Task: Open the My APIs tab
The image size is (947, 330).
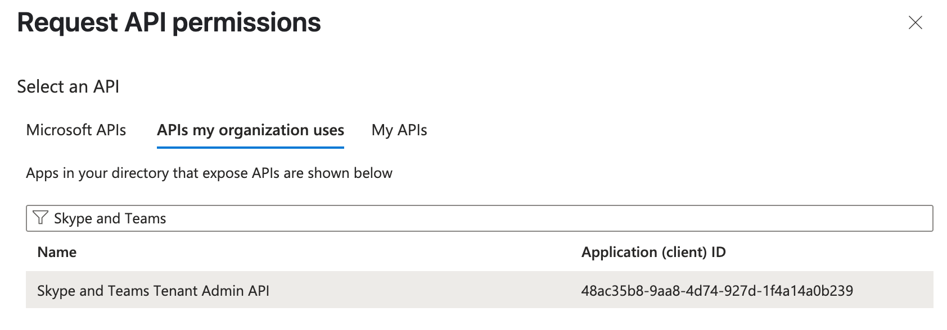Action: pyautogui.click(x=399, y=130)
